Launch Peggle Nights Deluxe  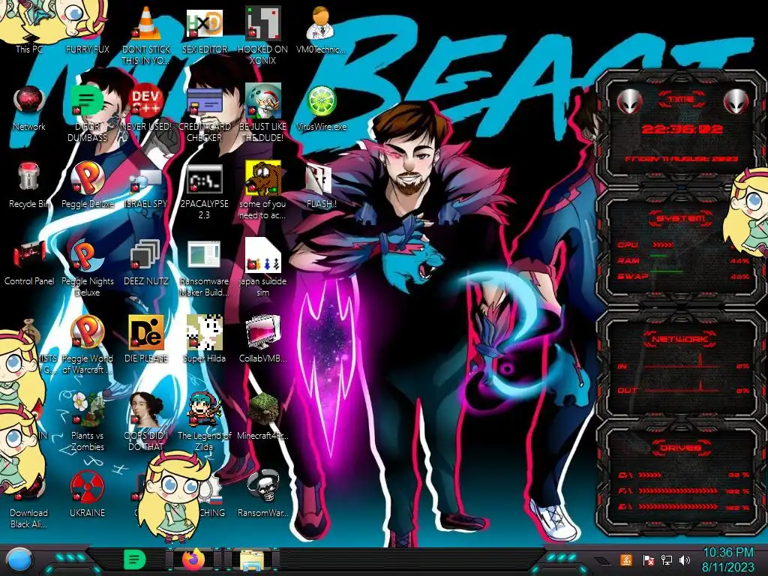coord(87,255)
